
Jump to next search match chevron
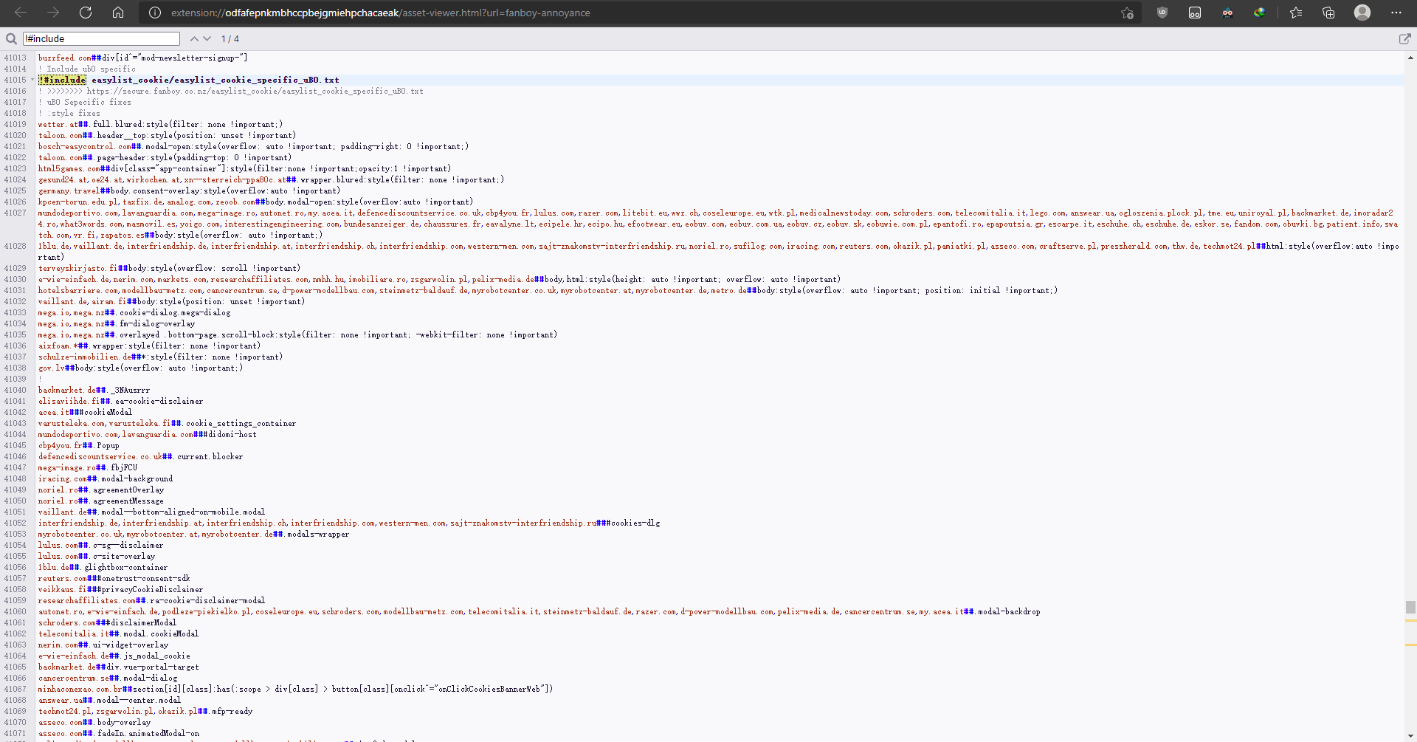click(x=207, y=38)
